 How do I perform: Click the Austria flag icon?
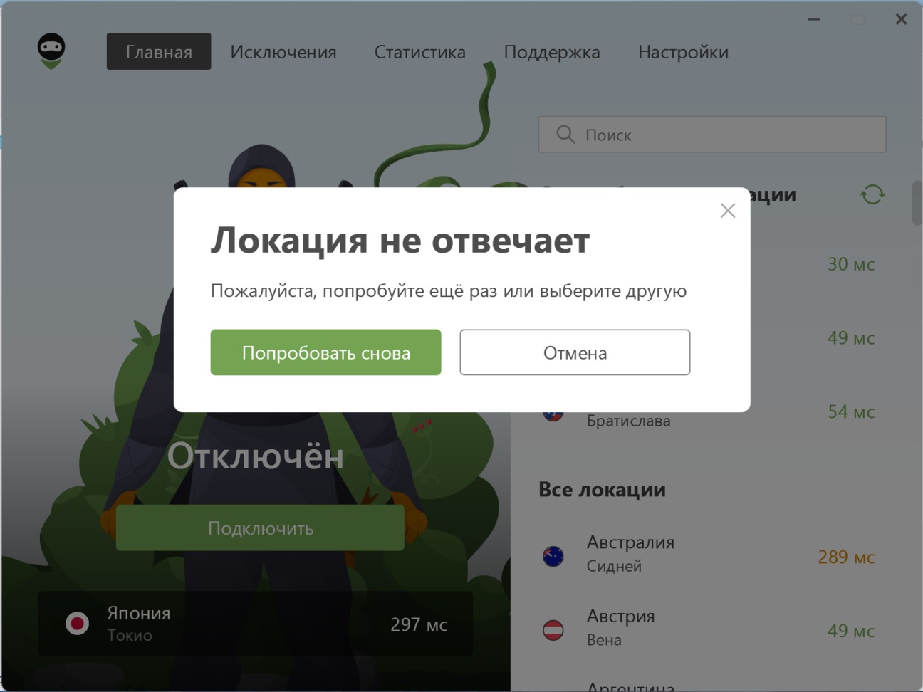point(553,630)
